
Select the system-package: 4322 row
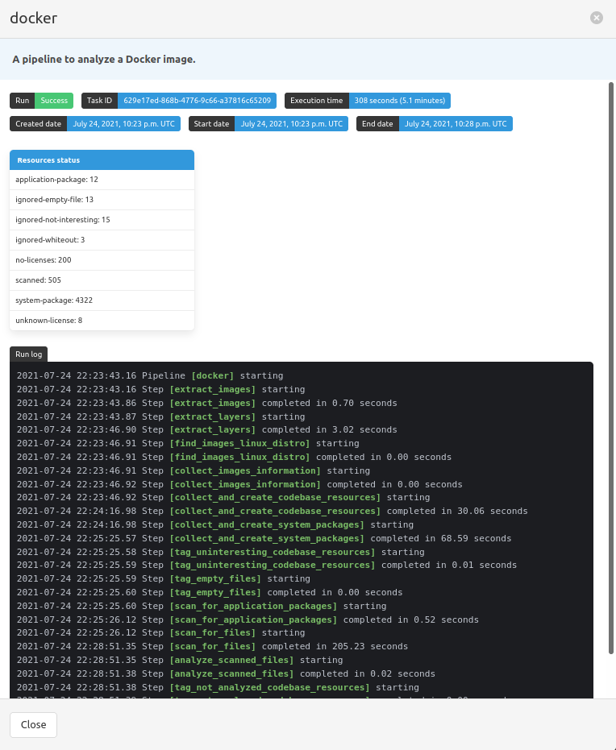click(102, 300)
